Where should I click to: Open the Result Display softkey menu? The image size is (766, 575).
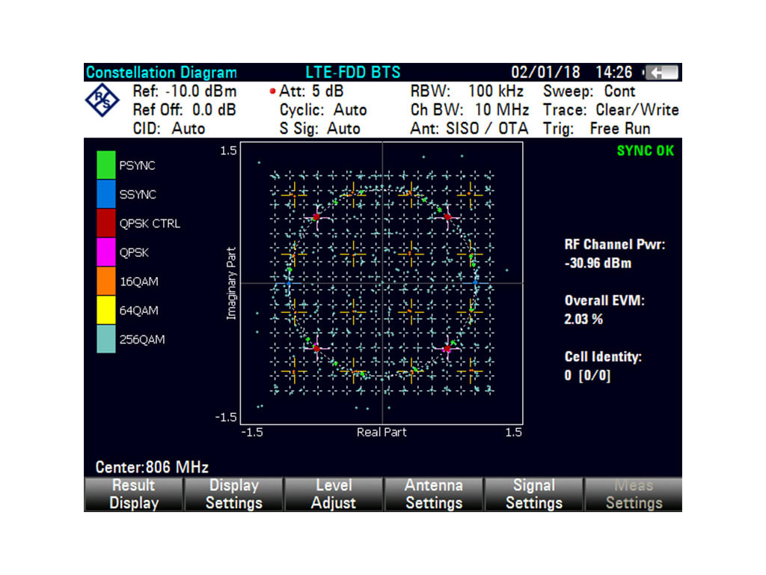134,494
